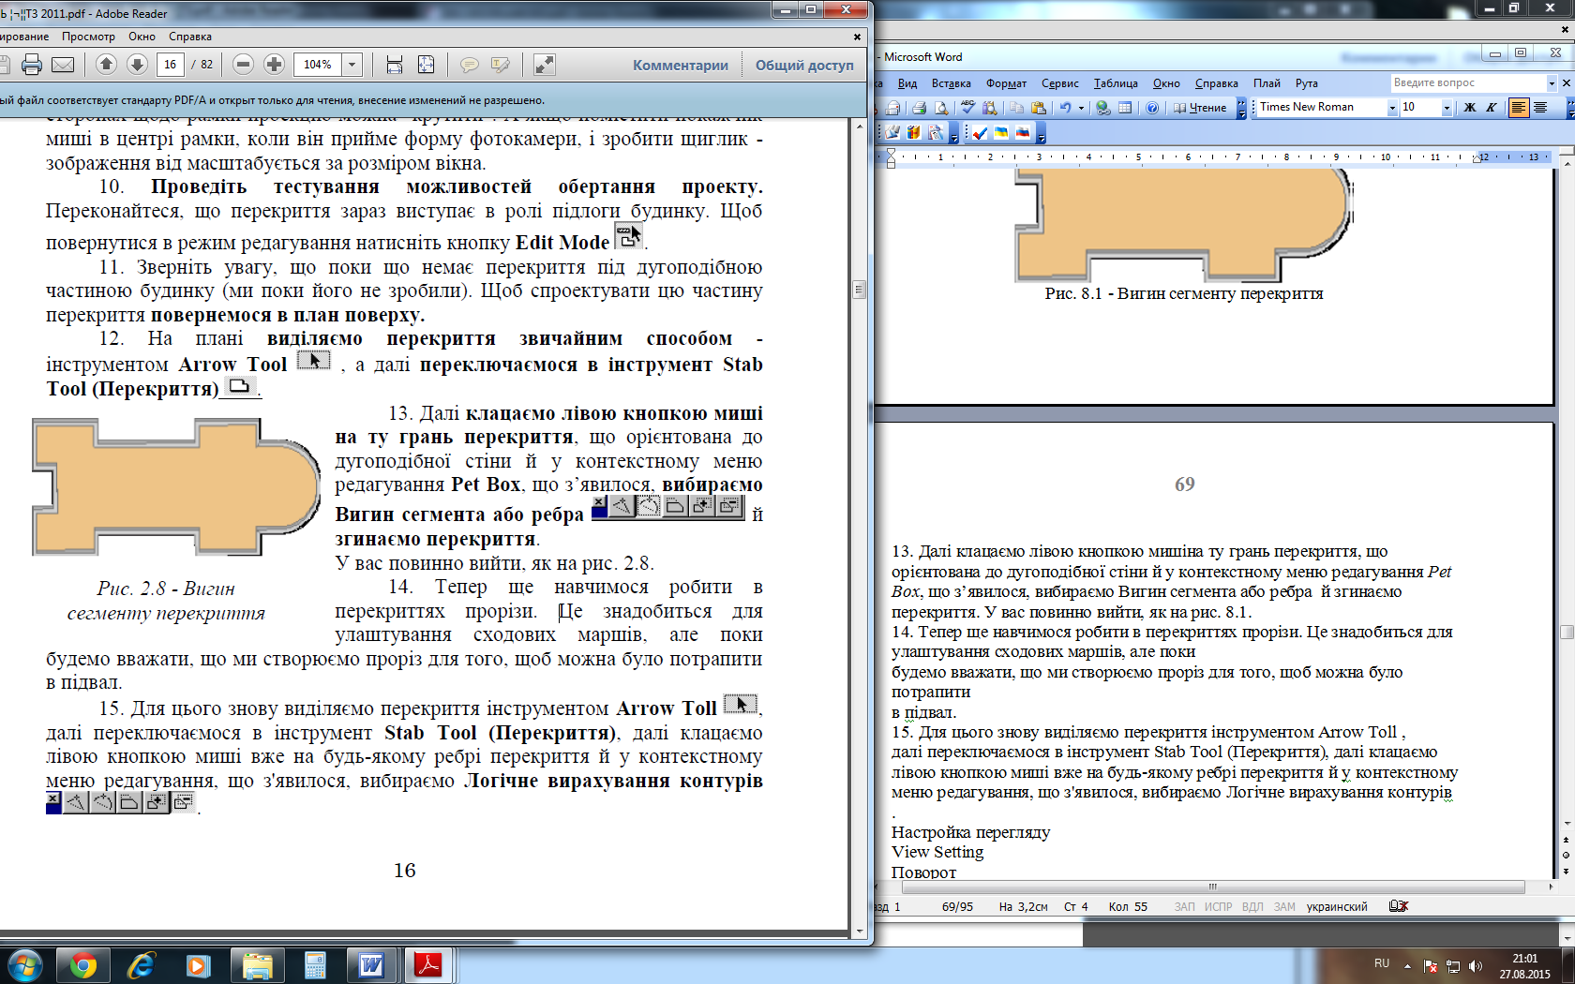Click Word's print icon
The height and width of the screenshot is (984, 1575).
tap(919, 108)
